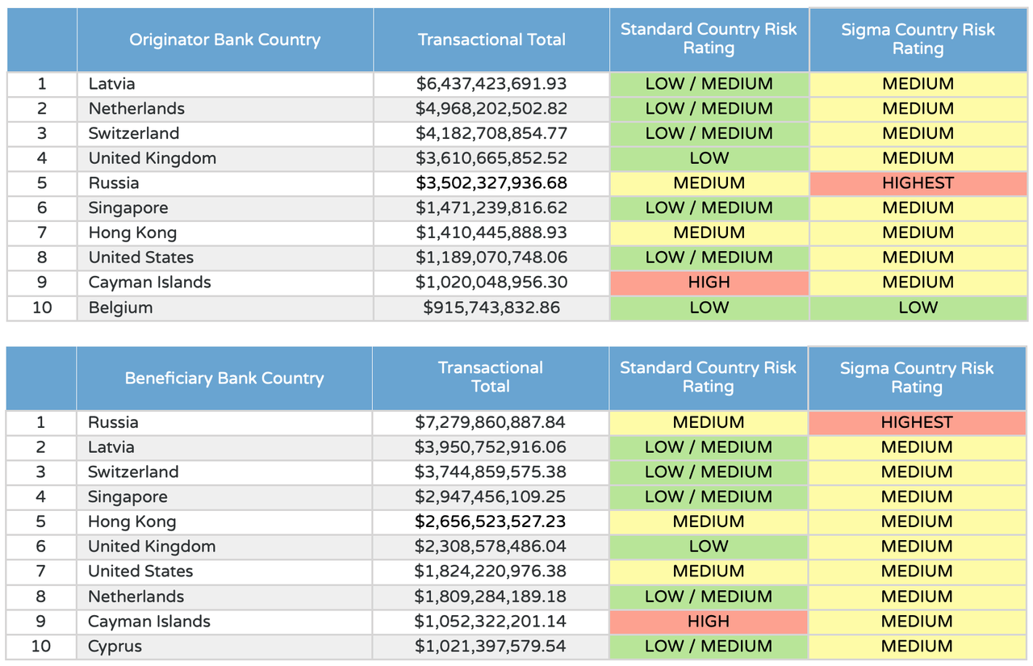Click the amount $1,471,239,816.62
Screen dimensions: 1033x666
pos(491,208)
